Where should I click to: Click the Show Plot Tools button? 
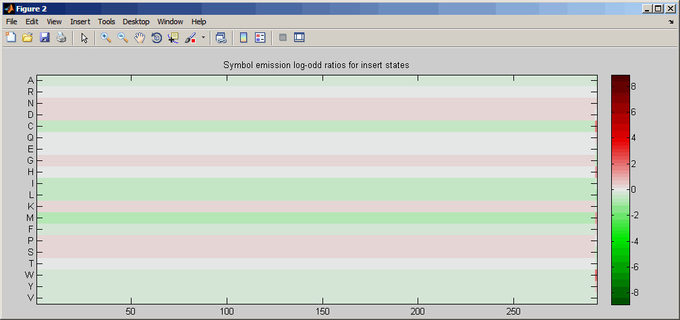(x=300, y=38)
